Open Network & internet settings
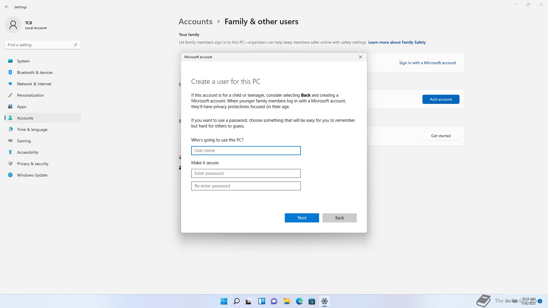 pos(34,84)
